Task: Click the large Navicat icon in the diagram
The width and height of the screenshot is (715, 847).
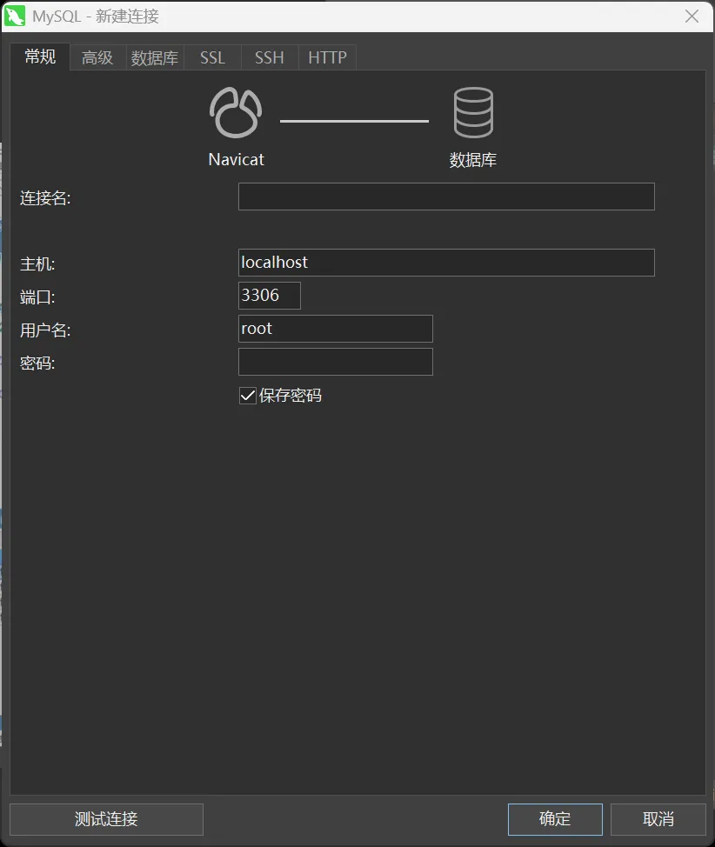Action: coord(236,114)
